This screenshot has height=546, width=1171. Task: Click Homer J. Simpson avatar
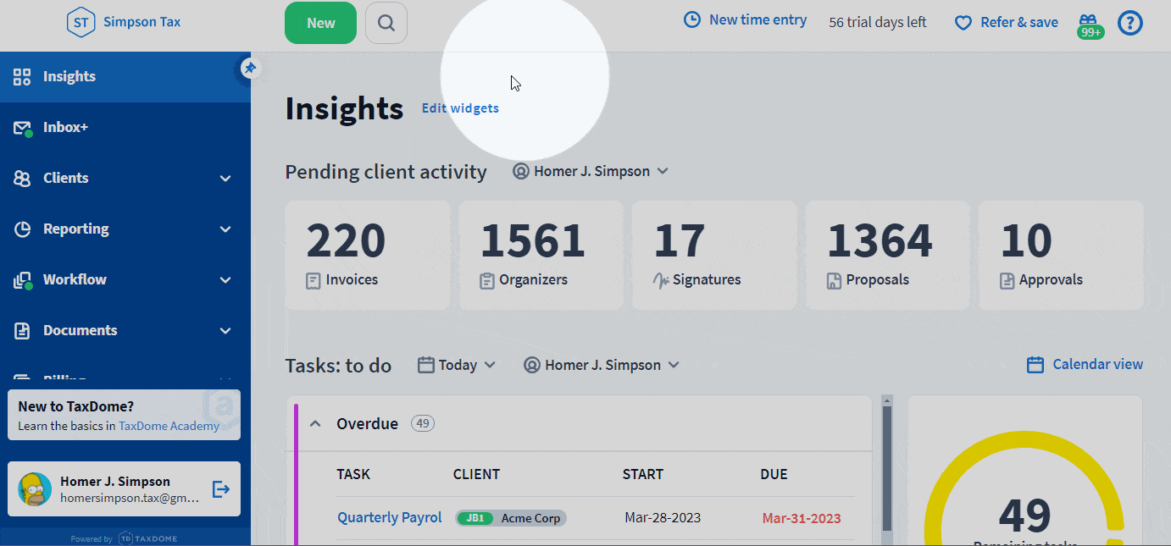pos(35,489)
